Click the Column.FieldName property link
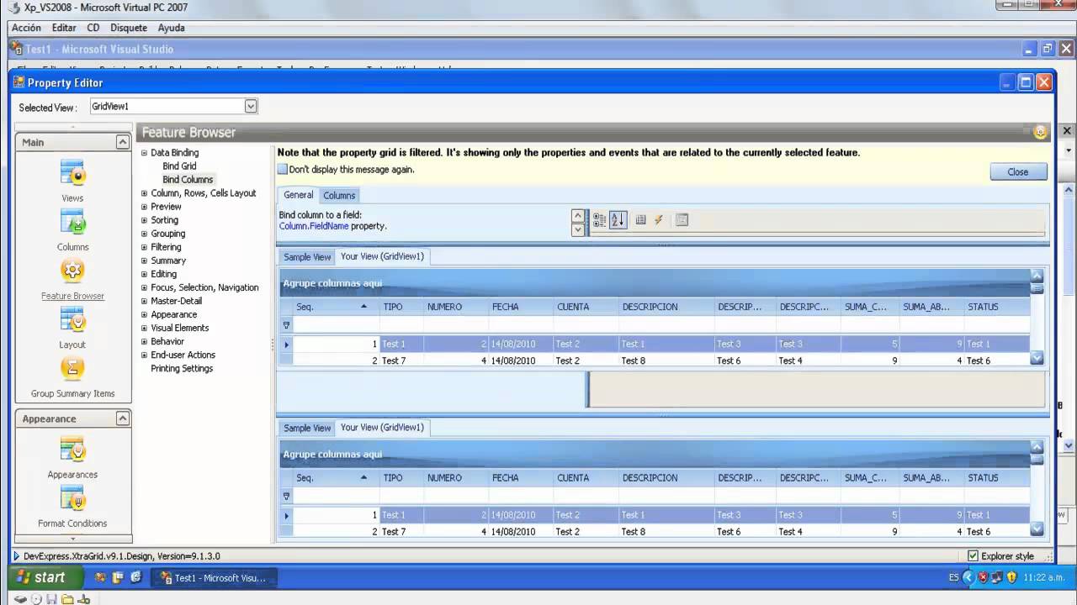This screenshot has width=1077, height=605. point(314,226)
